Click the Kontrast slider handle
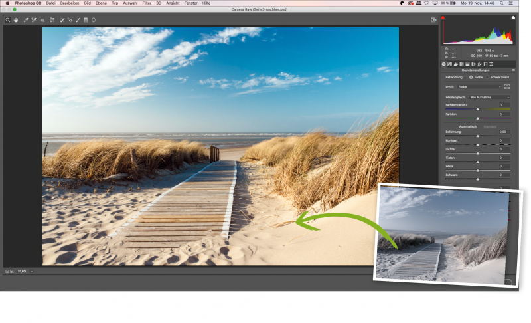The width and height of the screenshot is (531, 323). 478,144
